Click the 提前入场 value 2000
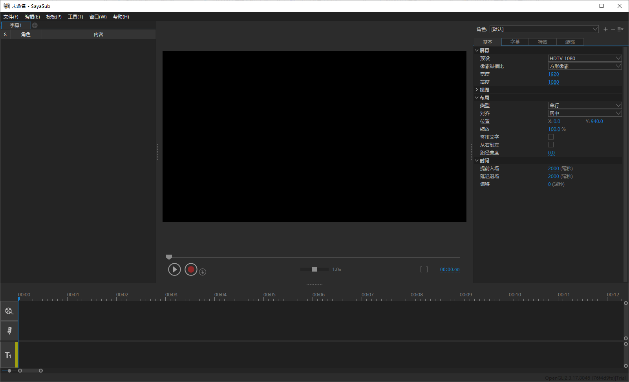The image size is (629, 382). pos(554,169)
